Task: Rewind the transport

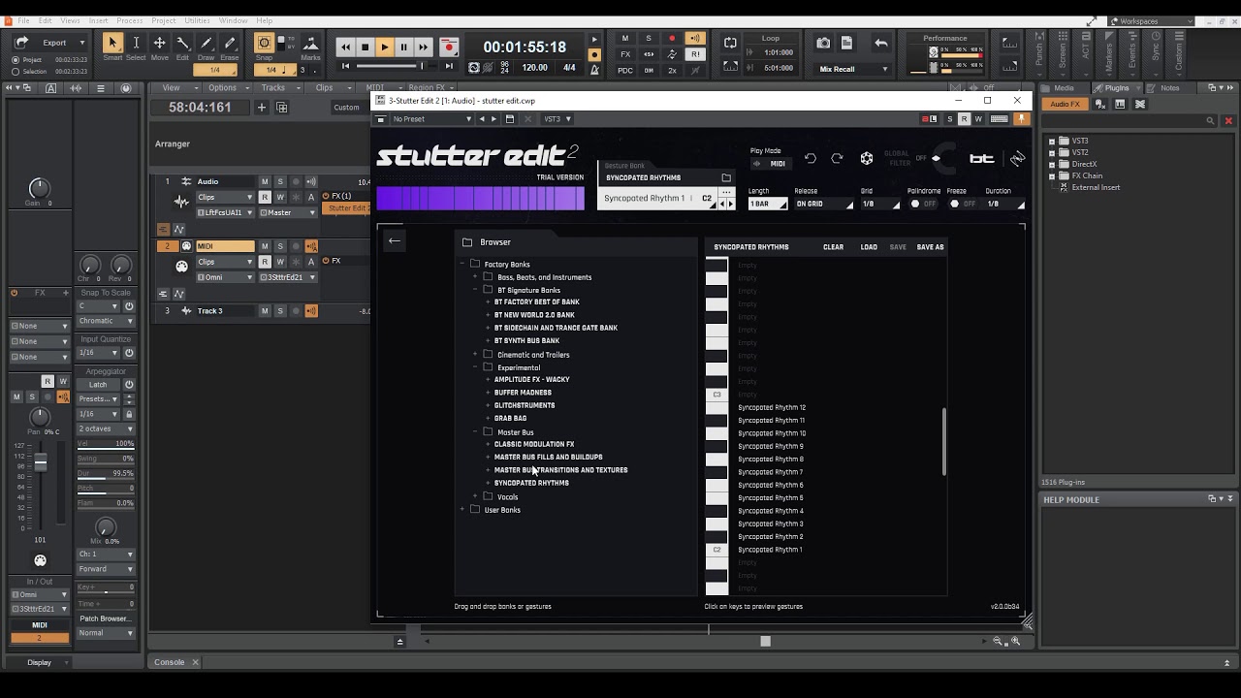Action: pyautogui.click(x=345, y=47)
